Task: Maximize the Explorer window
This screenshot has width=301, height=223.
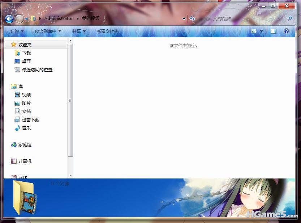Action: [x=273, y=6]
